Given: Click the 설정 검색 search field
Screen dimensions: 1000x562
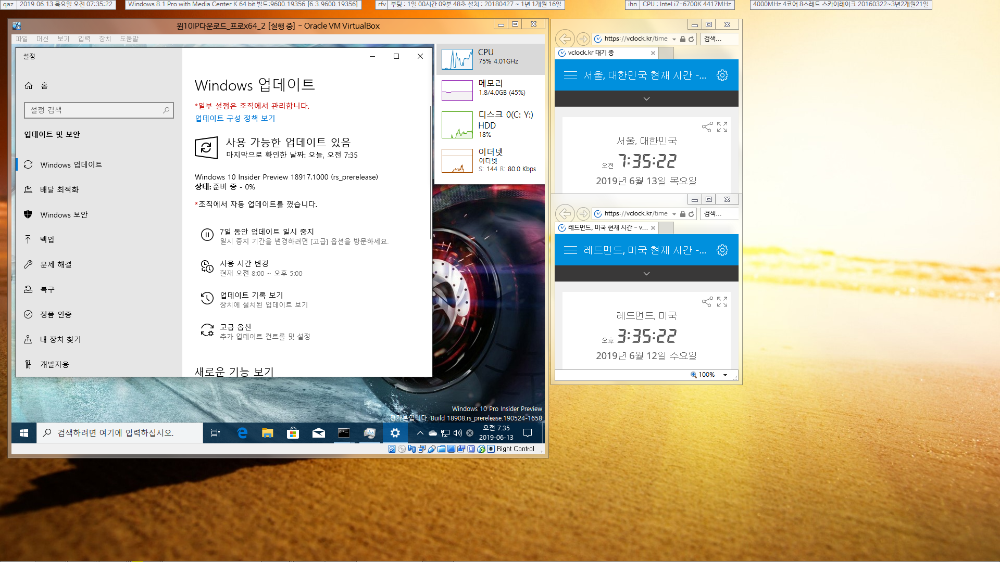Looking at the screenshot, I should click(x=98, y=110).
